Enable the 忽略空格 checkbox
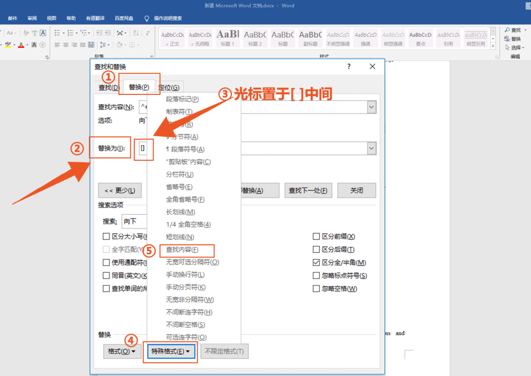The width and height of the screenshot is (531, 376). pos(316,289)
